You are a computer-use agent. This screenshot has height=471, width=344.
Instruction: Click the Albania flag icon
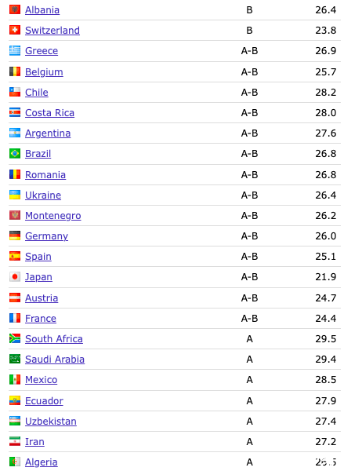click(x=15, y=9)
